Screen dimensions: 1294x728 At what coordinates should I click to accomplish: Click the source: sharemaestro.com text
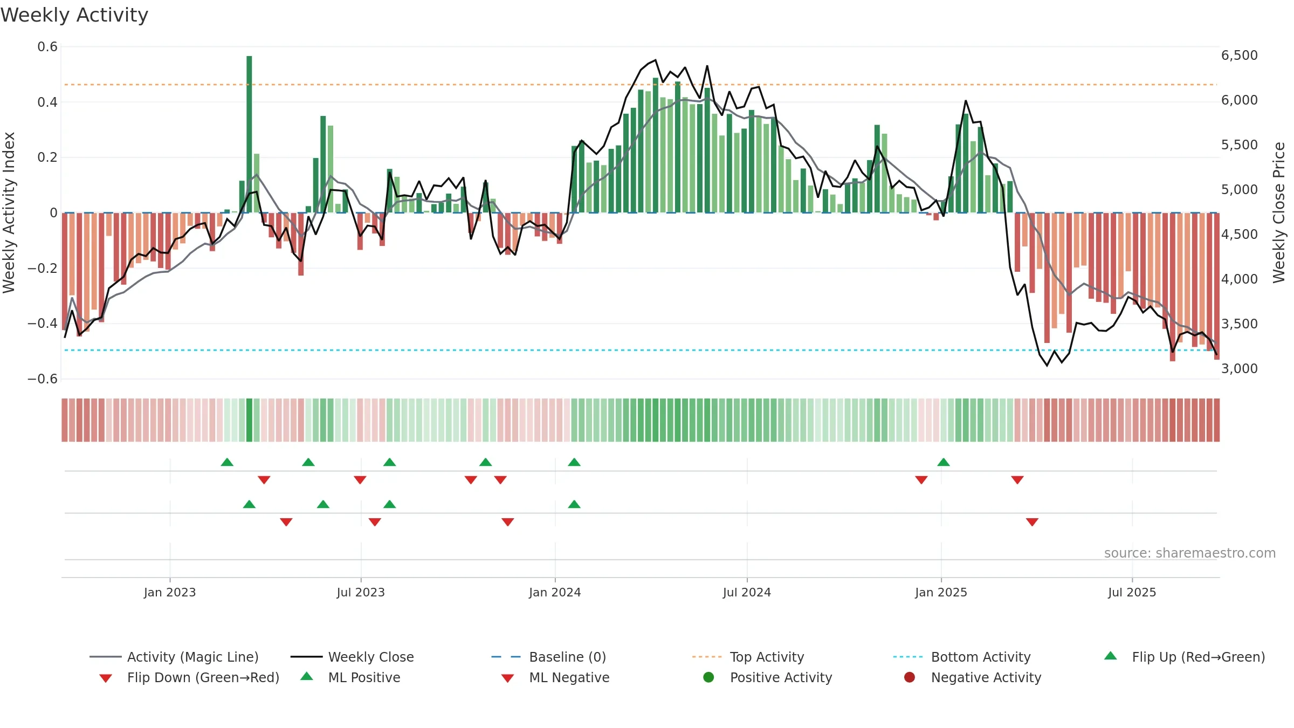(x=1190, y=553)
